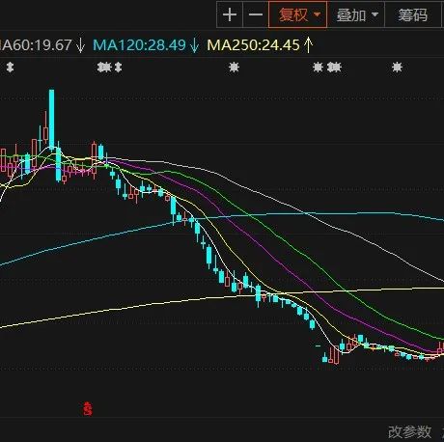Click the tallest cyan candlestick at the peak
444x442 pixels.
point(51,120)
